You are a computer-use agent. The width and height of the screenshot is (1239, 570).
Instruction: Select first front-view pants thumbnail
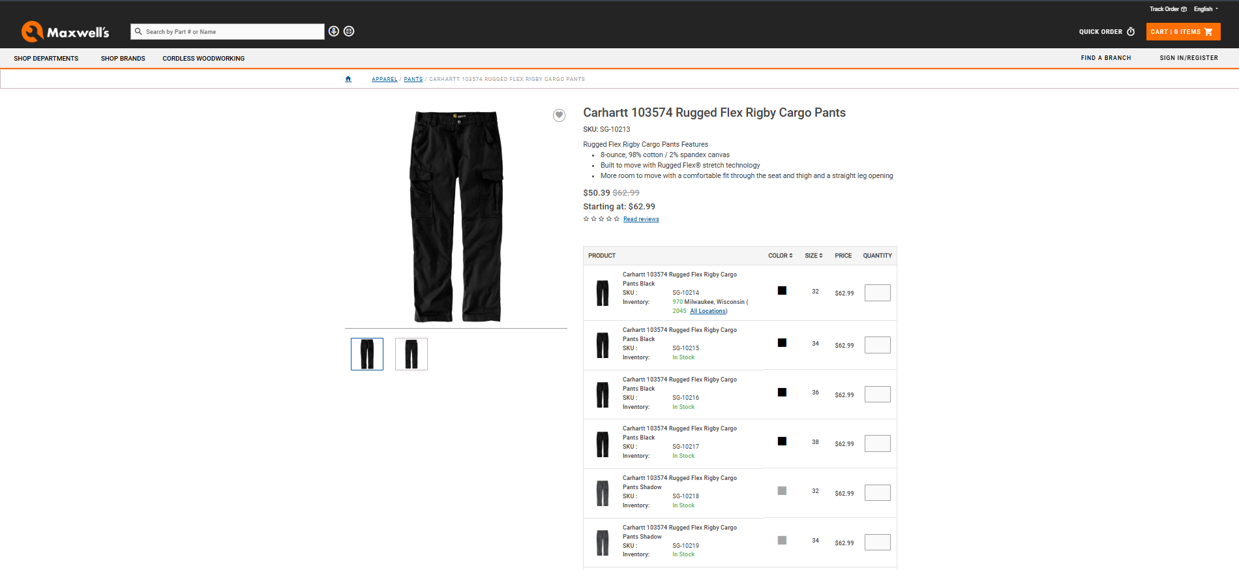[x=367, y=354]
